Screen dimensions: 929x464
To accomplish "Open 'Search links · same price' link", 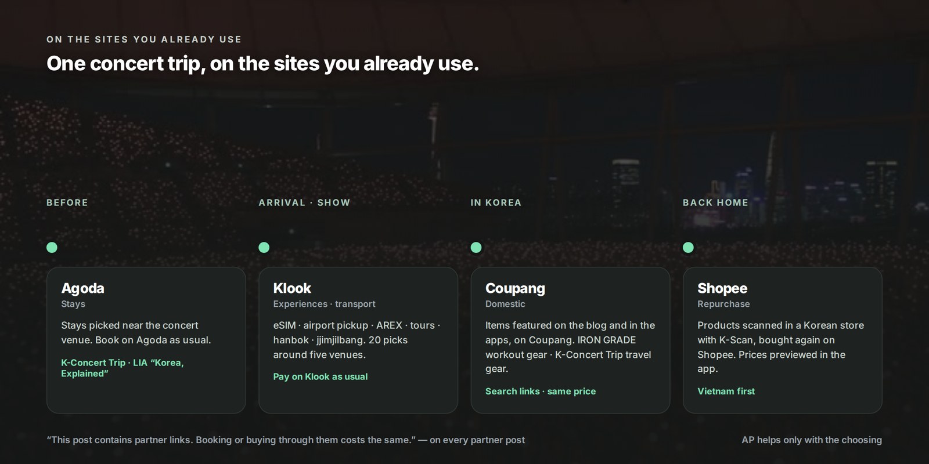I will click(x=541, y=391).
